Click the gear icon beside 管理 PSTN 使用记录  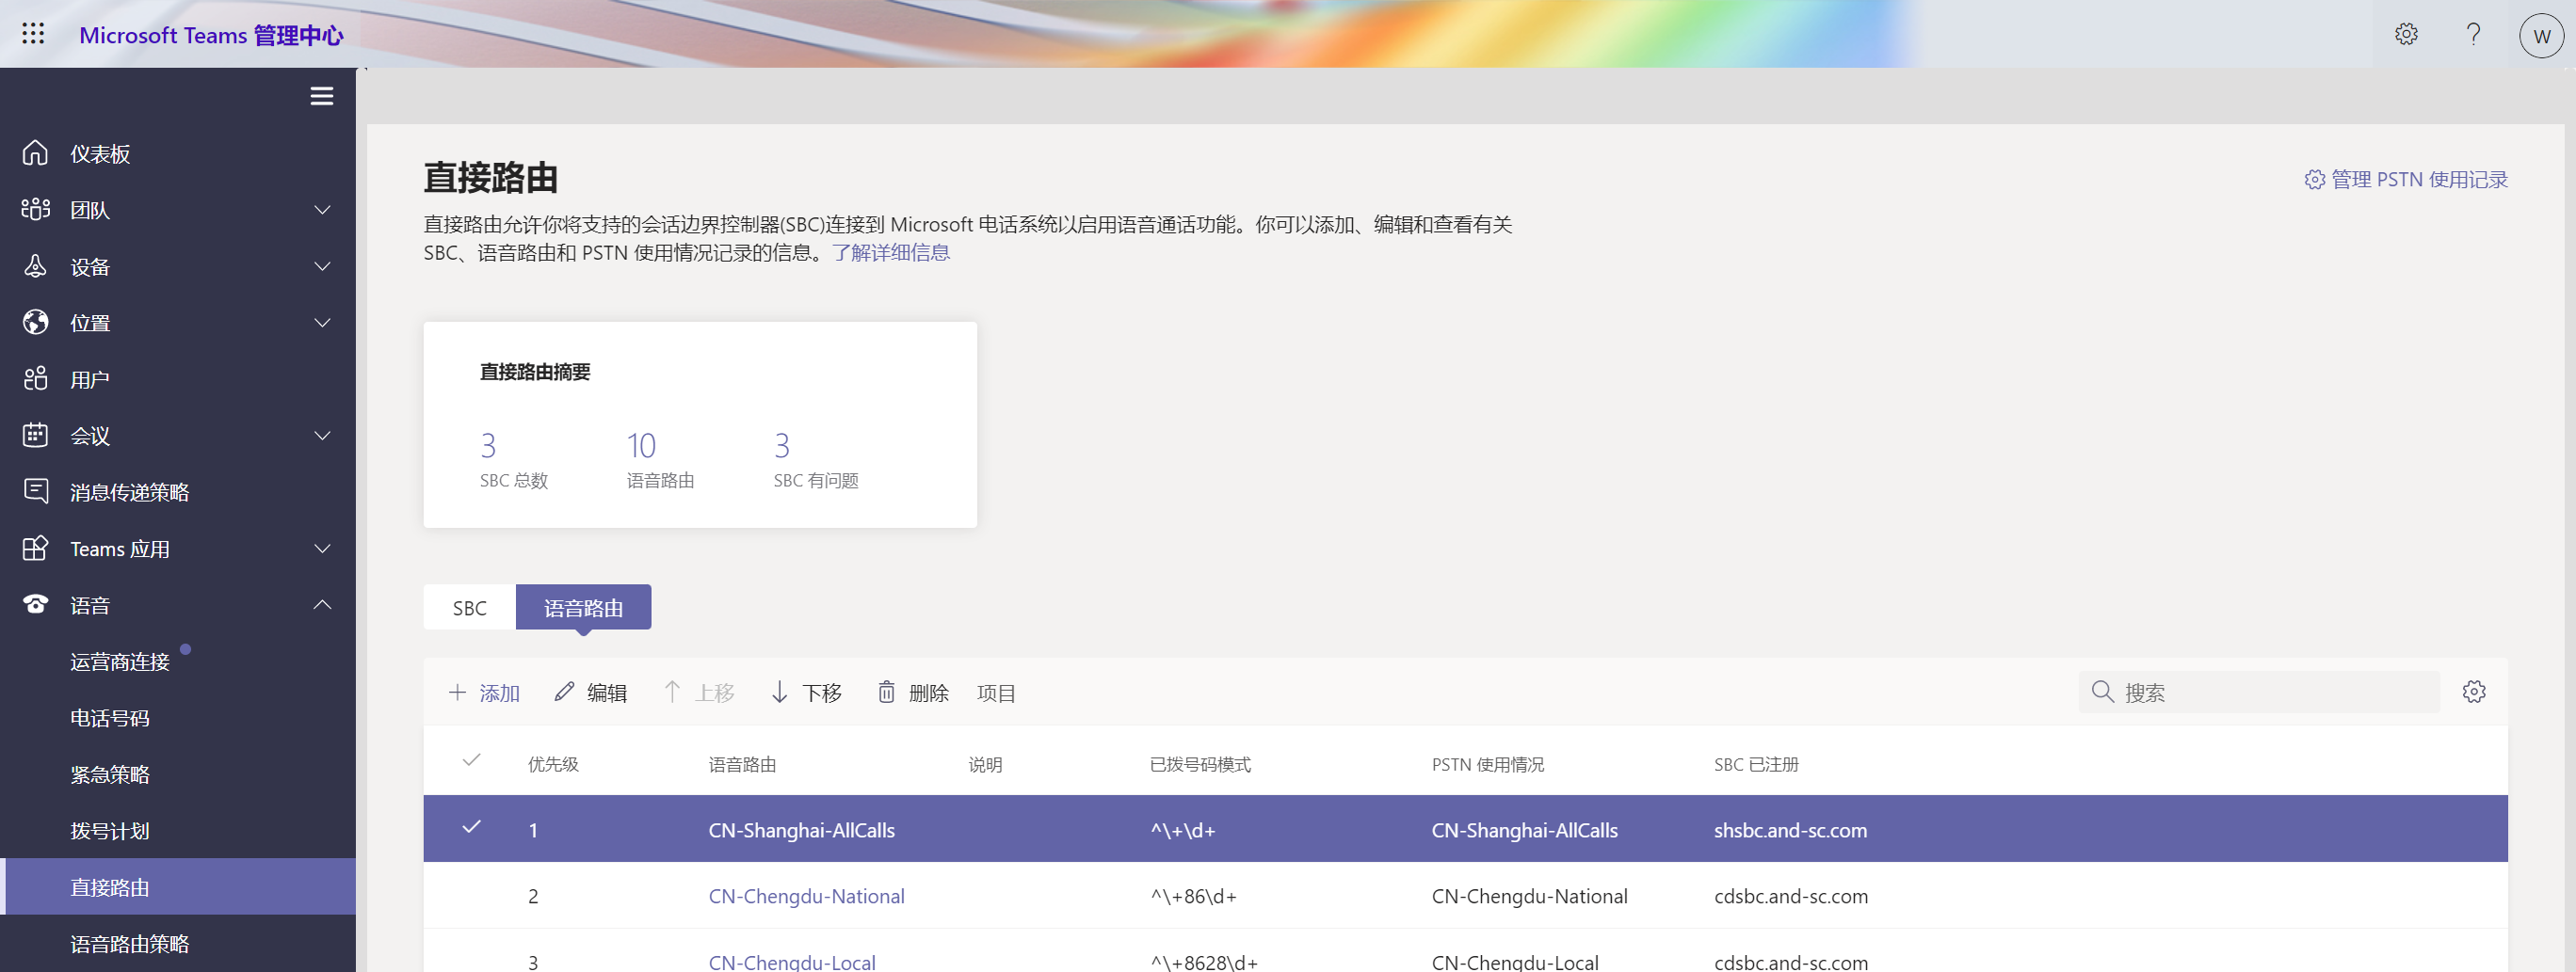2314,180
